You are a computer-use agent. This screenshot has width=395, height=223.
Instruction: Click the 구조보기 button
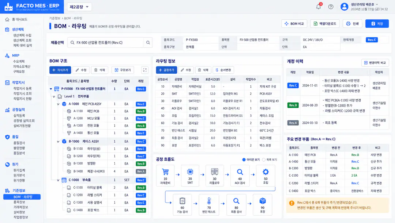123,70
